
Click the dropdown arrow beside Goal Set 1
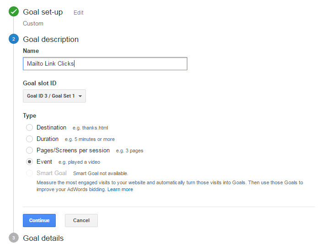[x=80, y=96]
